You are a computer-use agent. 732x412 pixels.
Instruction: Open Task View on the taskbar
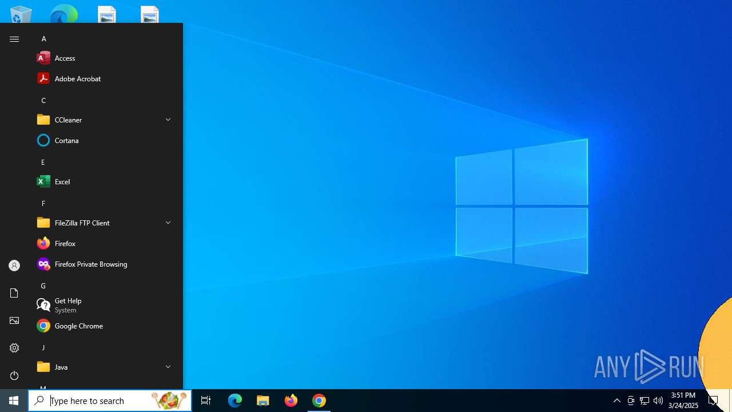tap(206, 401)
